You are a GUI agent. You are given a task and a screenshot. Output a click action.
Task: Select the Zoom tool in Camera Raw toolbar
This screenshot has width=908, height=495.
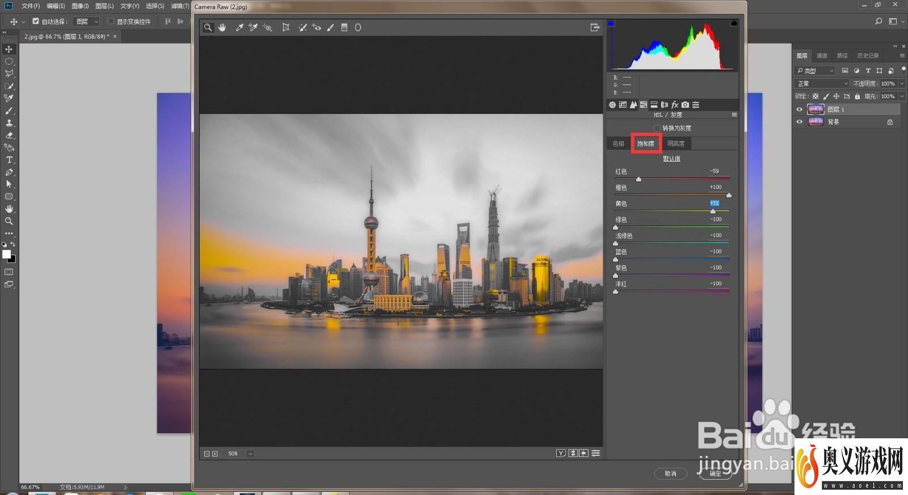click(208, 27)
